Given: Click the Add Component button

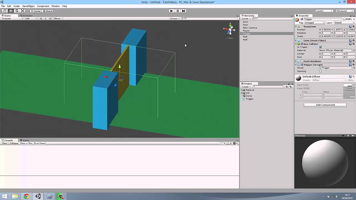Looking at the screenshot, I should [325, 105].
